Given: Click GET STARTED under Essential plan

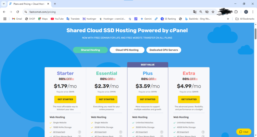Looking at the screenshot, I should (106, 99).
